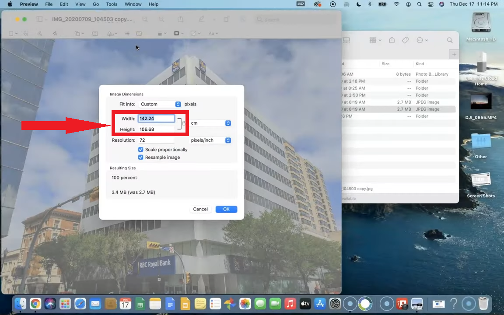Open the View menu
This screenshot has width=504, height=315.
point(80,4)
